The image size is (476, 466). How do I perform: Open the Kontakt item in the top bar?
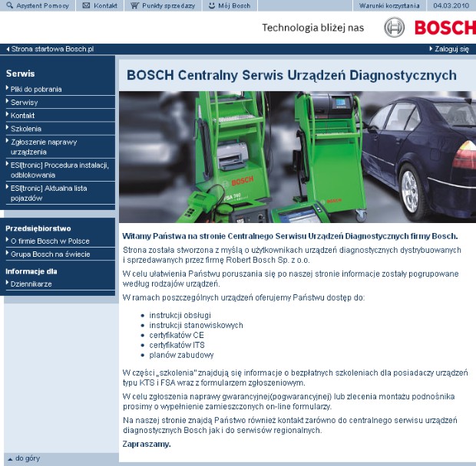105,5
